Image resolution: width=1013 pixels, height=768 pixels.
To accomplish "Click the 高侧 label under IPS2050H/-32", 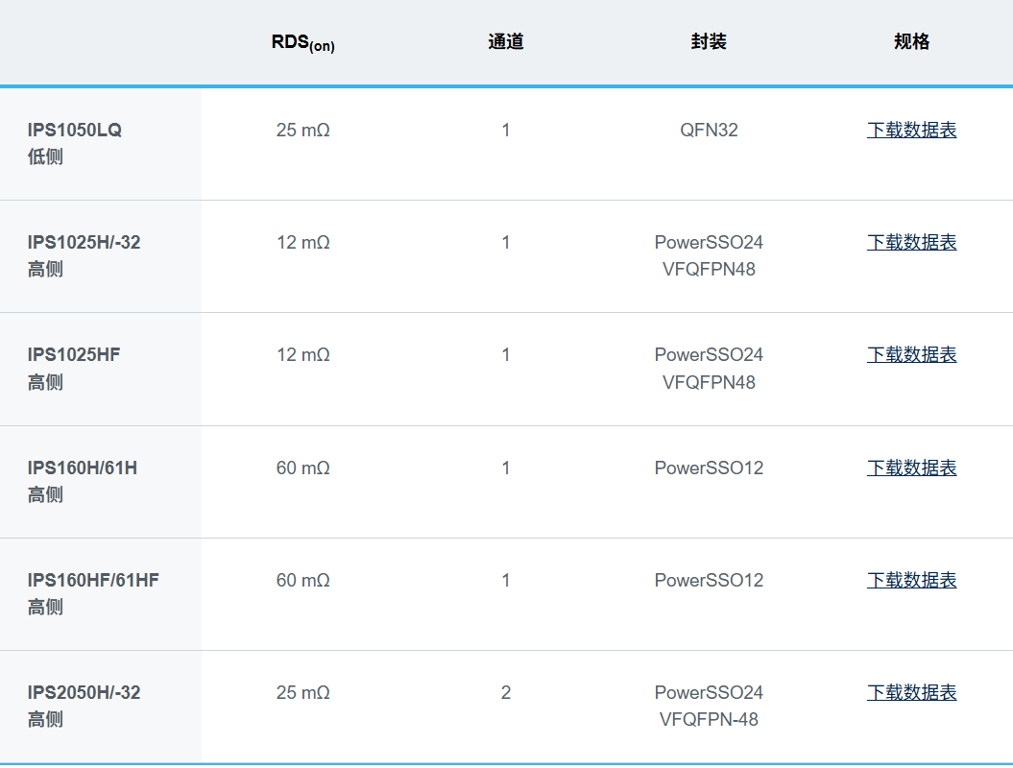I will (45, 720).
